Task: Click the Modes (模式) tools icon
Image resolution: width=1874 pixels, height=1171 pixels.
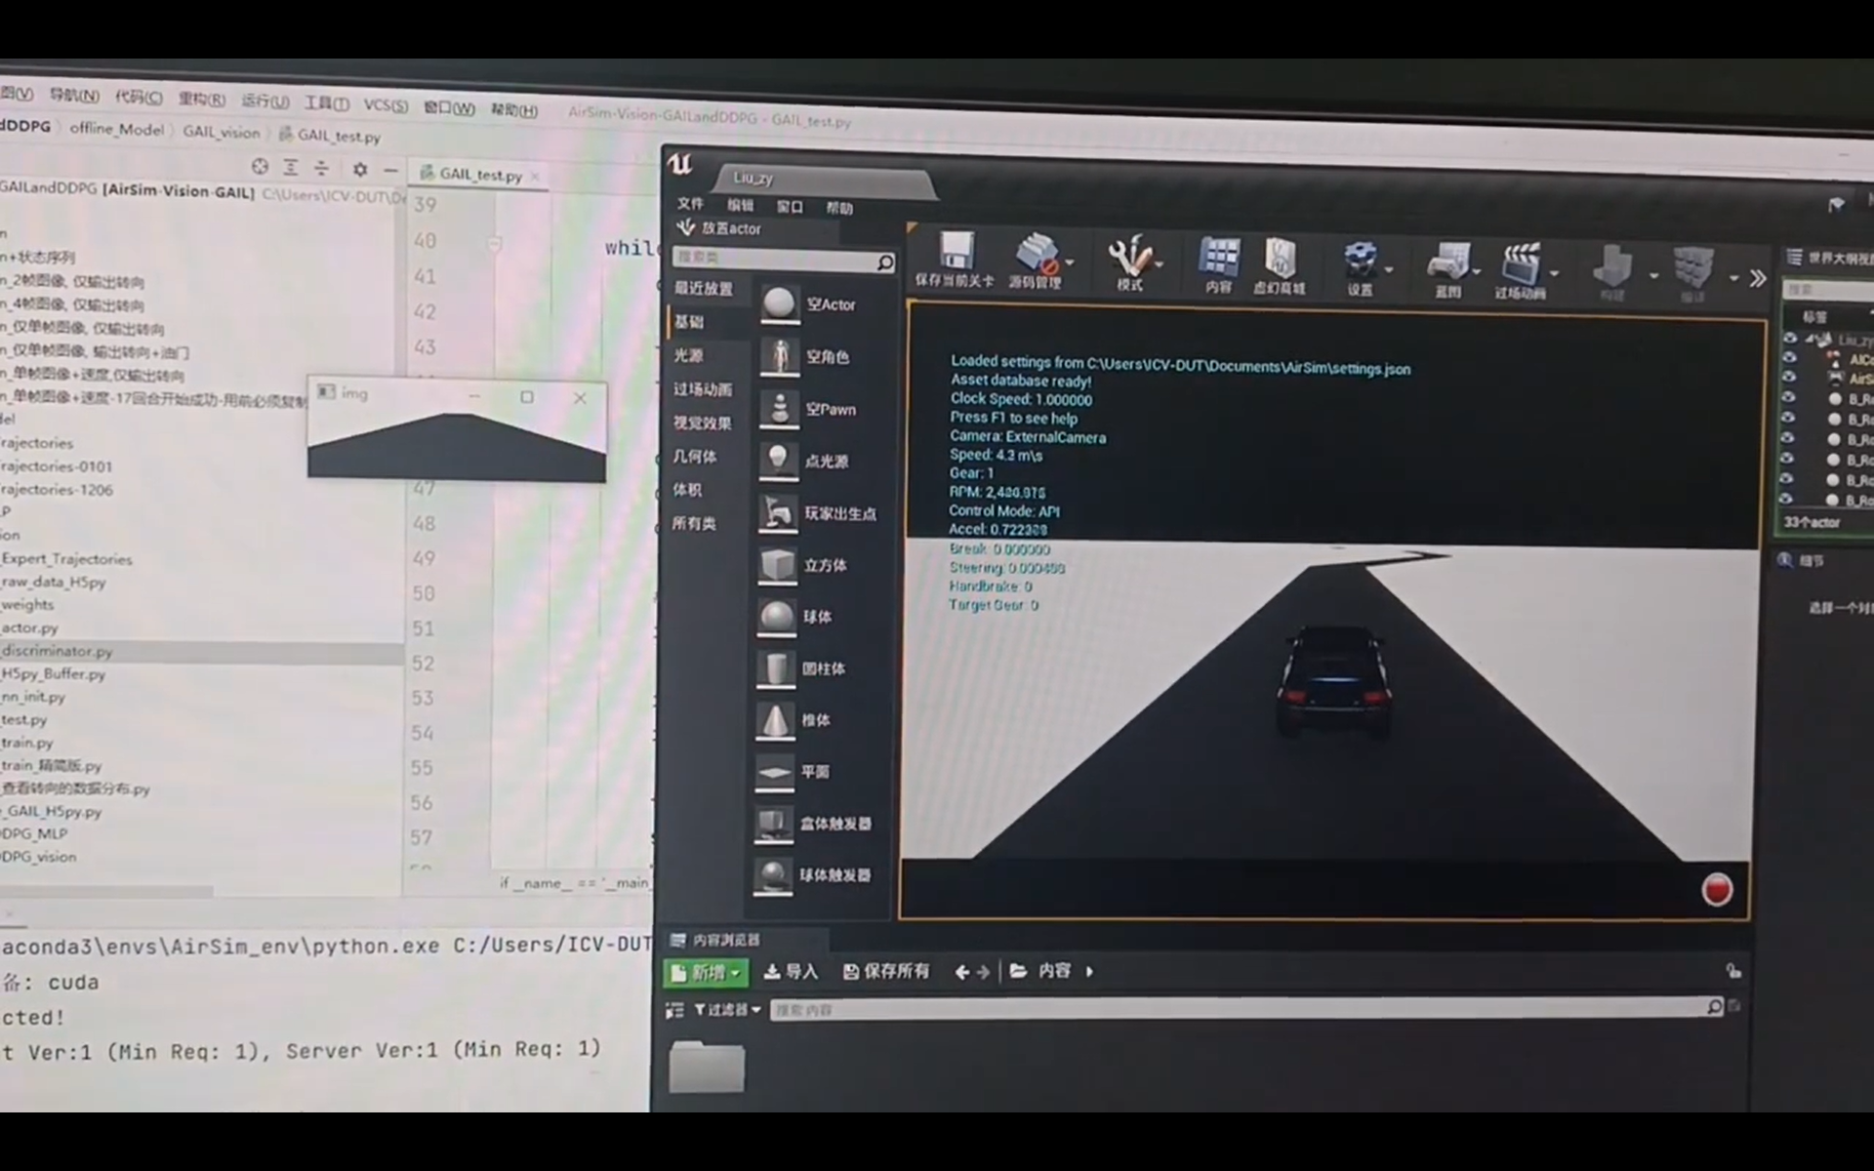Action: pos(1129,257)
